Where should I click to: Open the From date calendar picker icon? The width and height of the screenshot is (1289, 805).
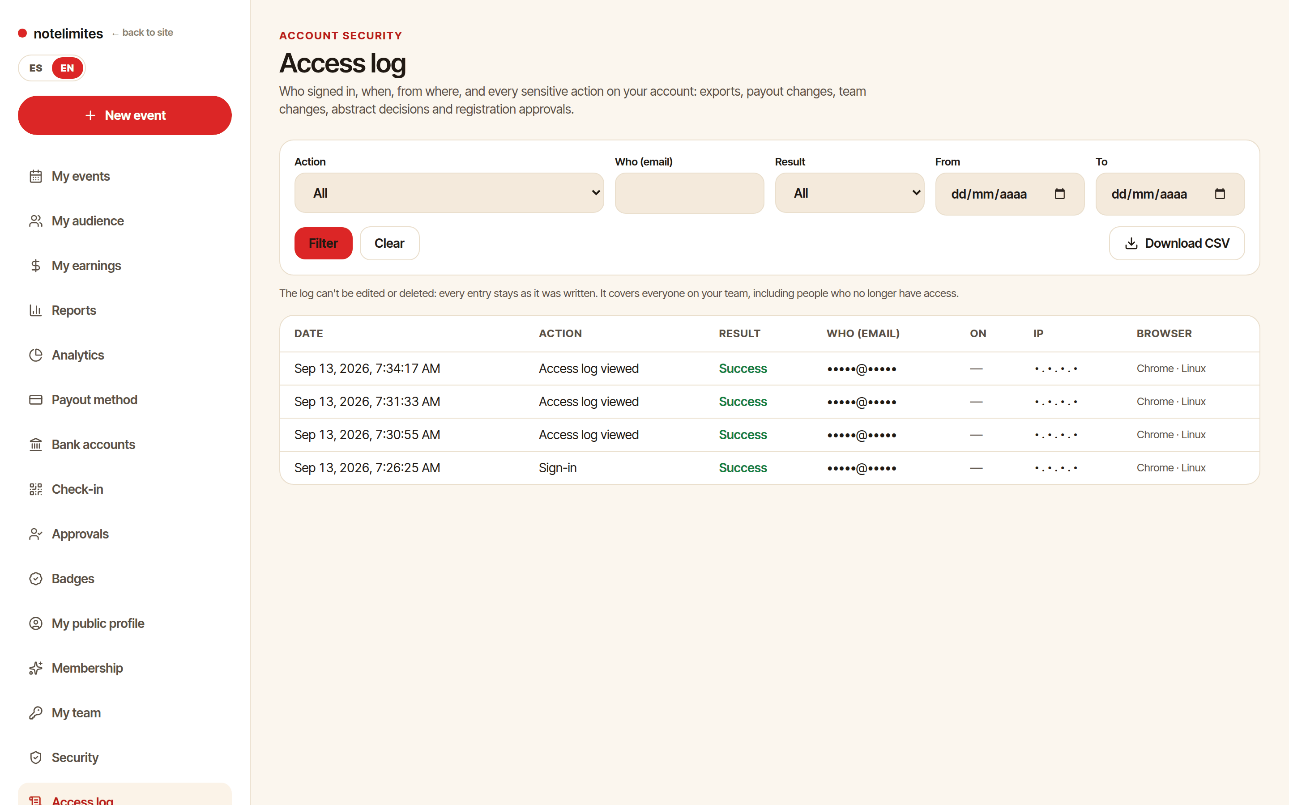[1059, 194]
